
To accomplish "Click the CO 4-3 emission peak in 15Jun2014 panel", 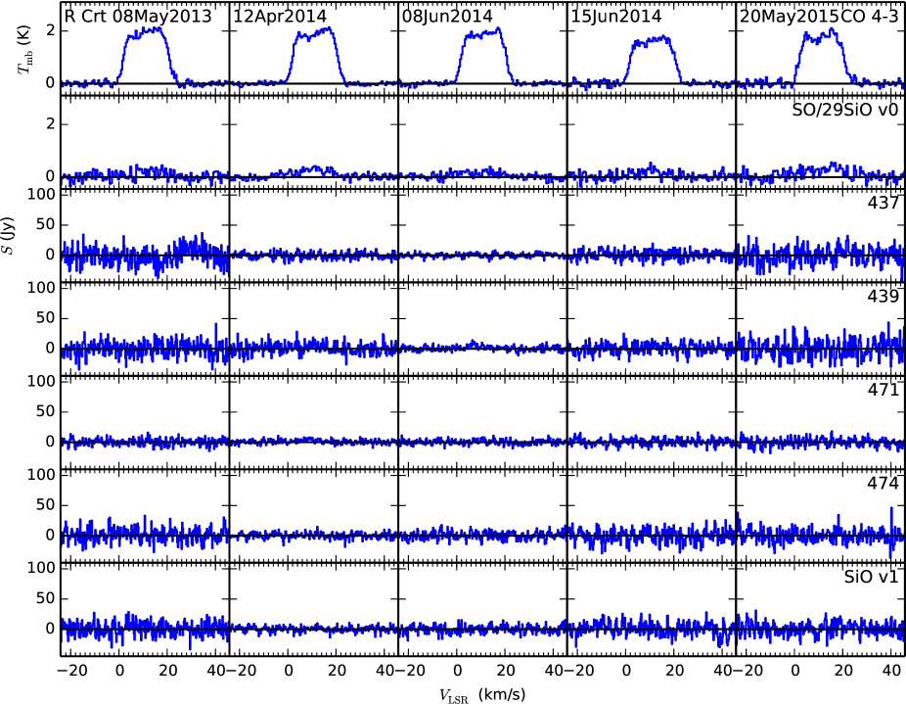I will [x=653, y=60].
